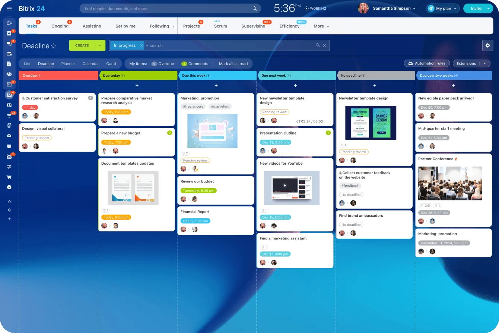499x333 pixels.
Task: Click the board settings gear icon
Action: [x=488, y=45]
